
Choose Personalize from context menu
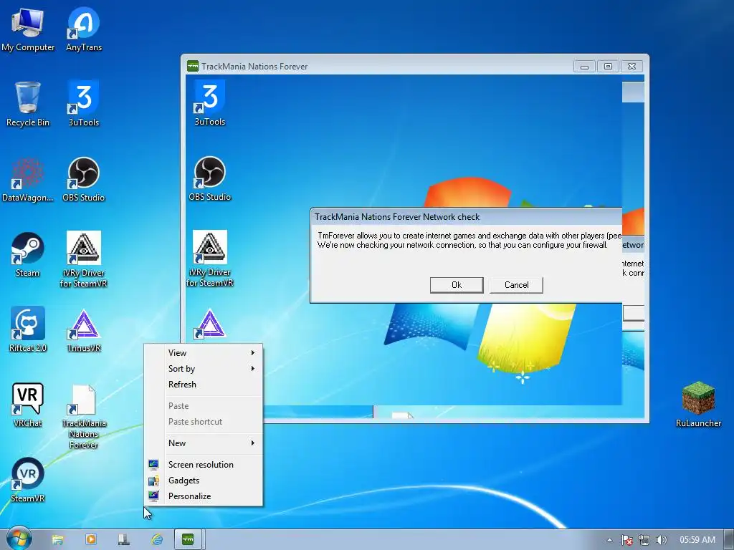pos(204,496)
